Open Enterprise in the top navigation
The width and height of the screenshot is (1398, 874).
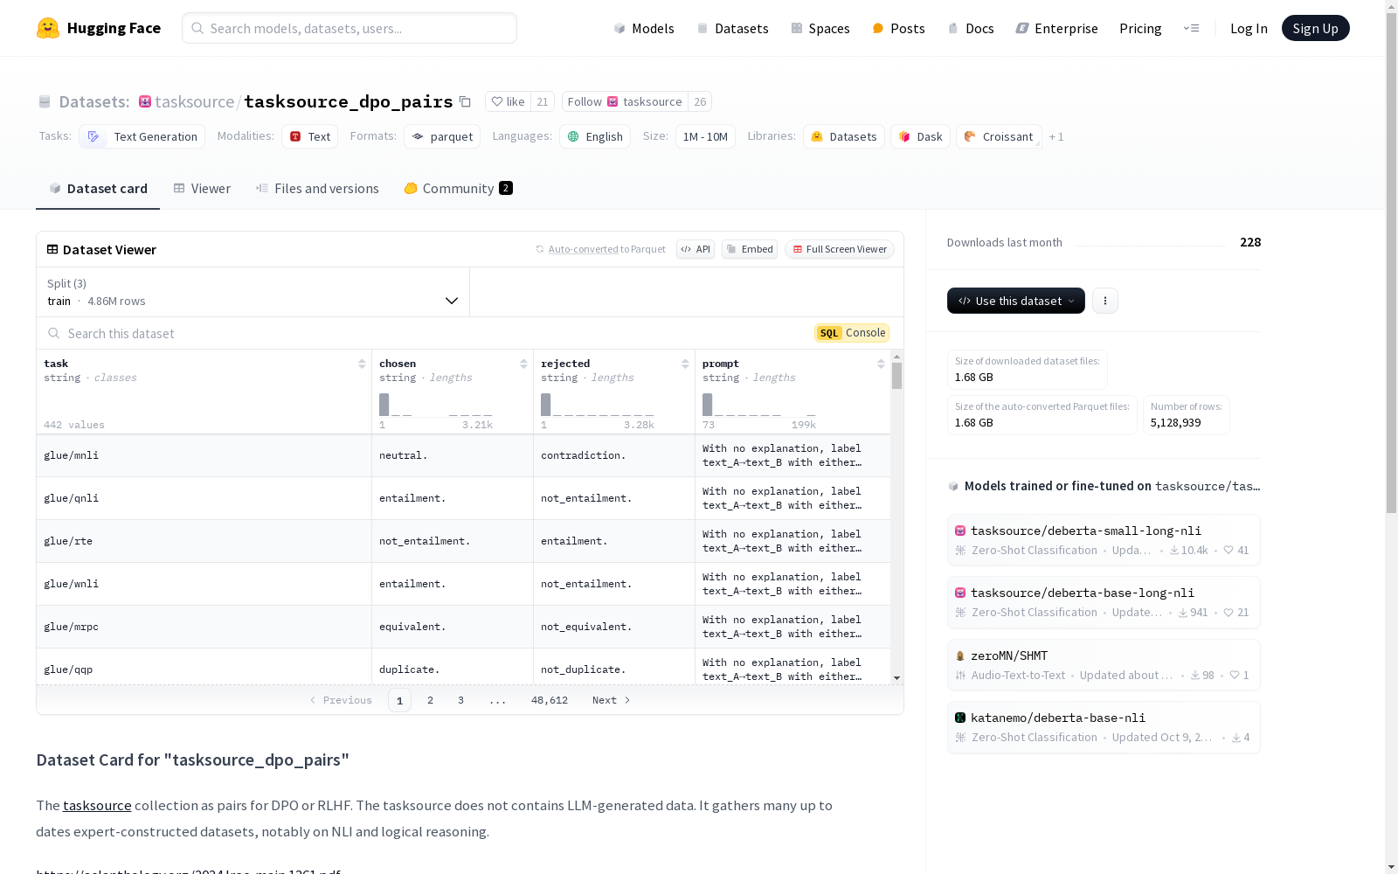[1056, 28]
